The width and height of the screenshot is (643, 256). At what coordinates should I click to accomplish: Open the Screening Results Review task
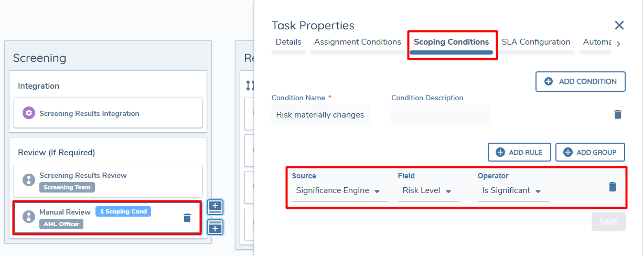tap(108, 181)
